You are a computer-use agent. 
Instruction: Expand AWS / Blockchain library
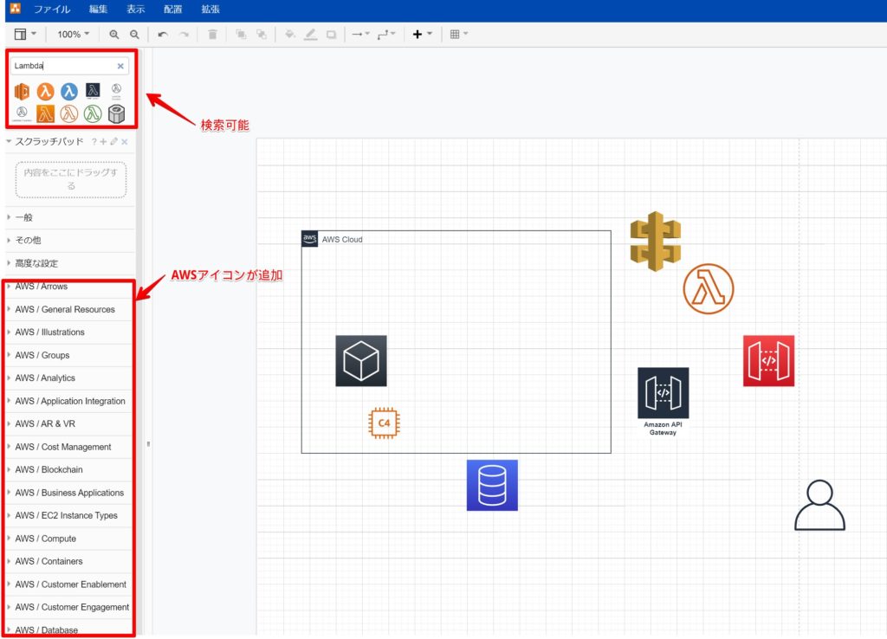click(68, 470)
